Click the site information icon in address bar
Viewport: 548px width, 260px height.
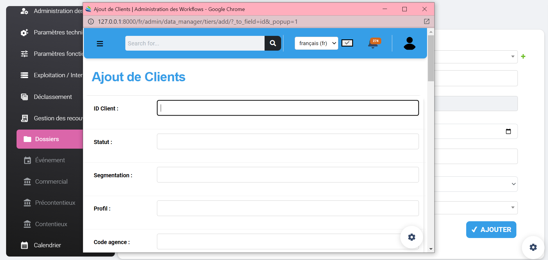[x=91, y=22]
